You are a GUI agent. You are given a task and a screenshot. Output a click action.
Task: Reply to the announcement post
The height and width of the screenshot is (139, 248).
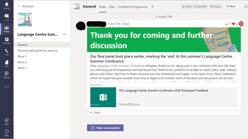coord(95,113)
